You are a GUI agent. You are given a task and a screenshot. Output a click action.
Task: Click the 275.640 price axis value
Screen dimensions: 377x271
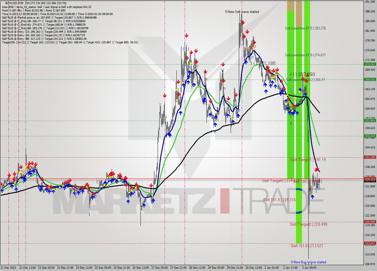point(370,50)
